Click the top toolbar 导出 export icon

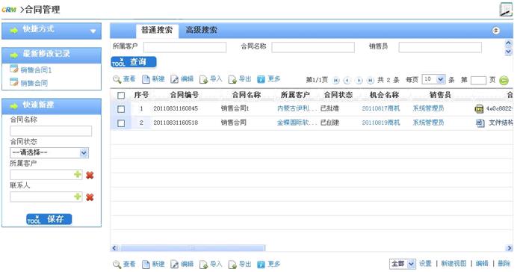coord(232,79)
